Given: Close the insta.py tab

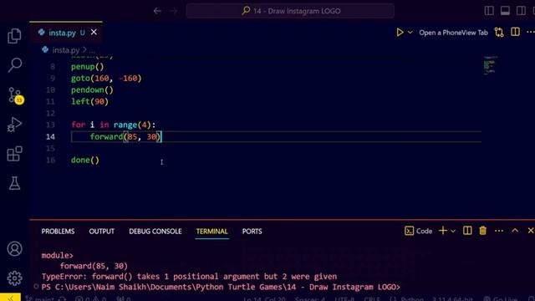Looking at the screenshot, I should (94, 32).
